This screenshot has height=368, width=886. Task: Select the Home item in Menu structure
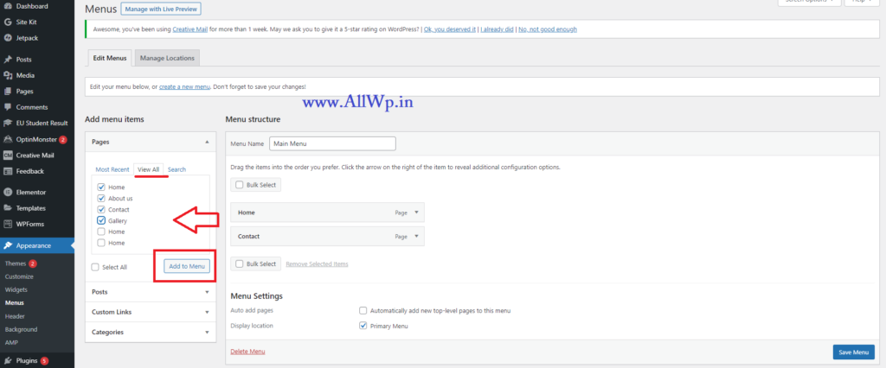[328, 213]
